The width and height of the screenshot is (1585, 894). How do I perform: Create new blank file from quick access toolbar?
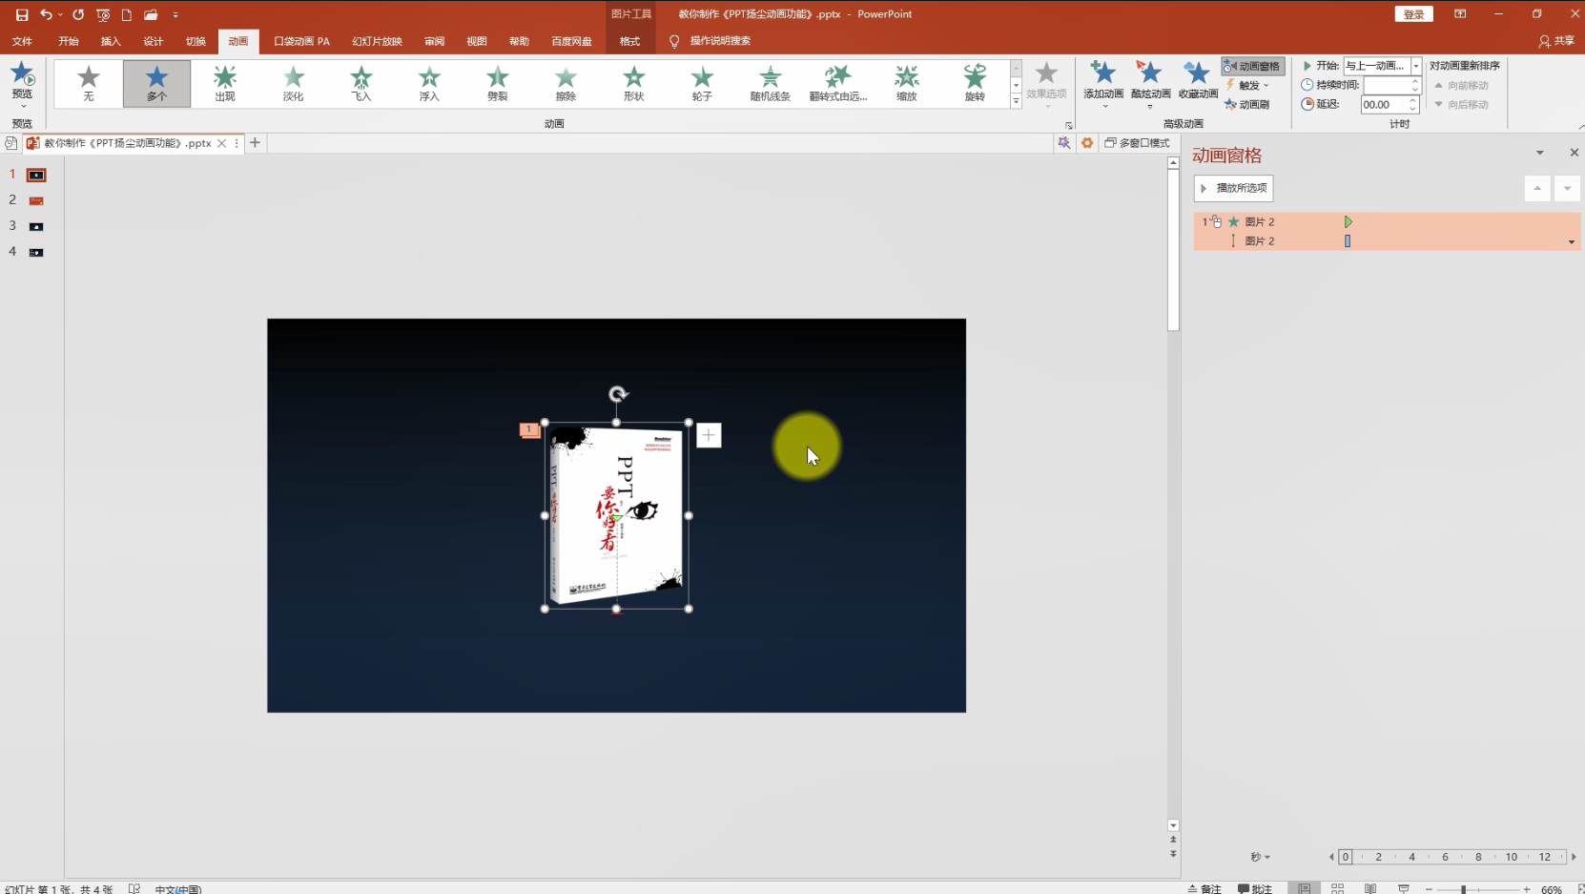(x=126, y=14)
